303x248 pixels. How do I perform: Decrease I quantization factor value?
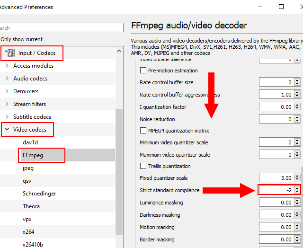297,109
